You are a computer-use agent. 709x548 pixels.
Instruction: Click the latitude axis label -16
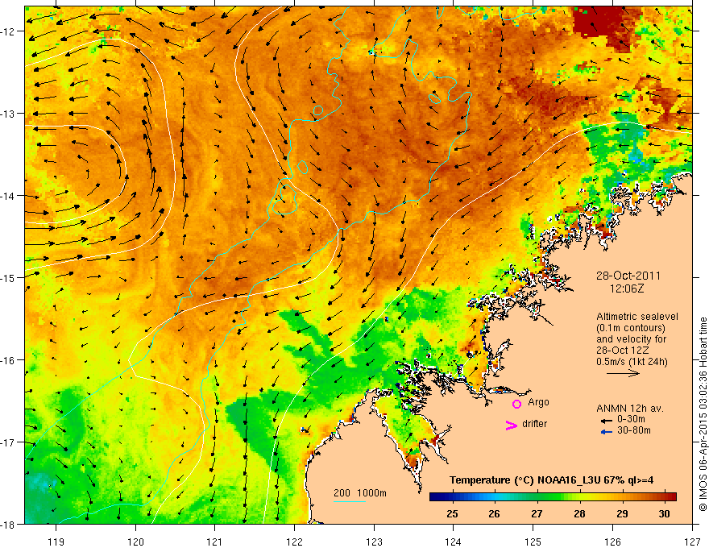(x=8, y=360)
